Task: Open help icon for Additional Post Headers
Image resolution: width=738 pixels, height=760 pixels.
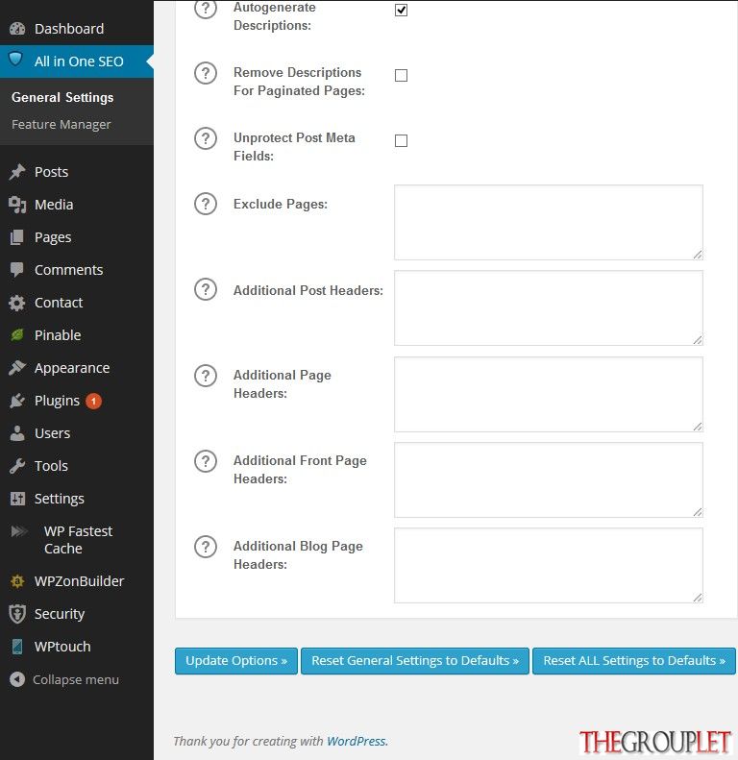Action: 206,289
